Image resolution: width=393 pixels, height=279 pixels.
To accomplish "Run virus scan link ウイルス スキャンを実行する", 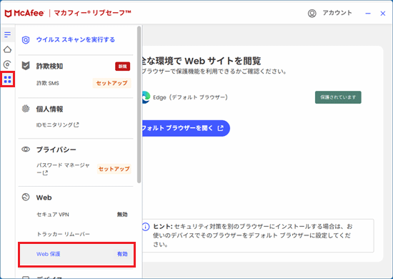I will (x=76, y=39).
